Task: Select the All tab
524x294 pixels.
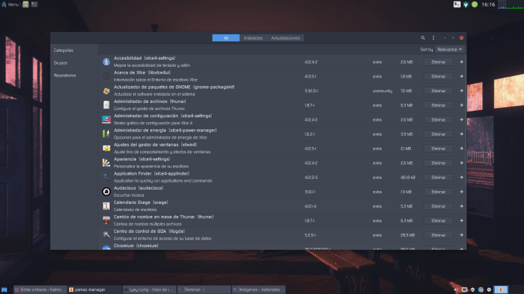Action: click(x=226, y=38)
